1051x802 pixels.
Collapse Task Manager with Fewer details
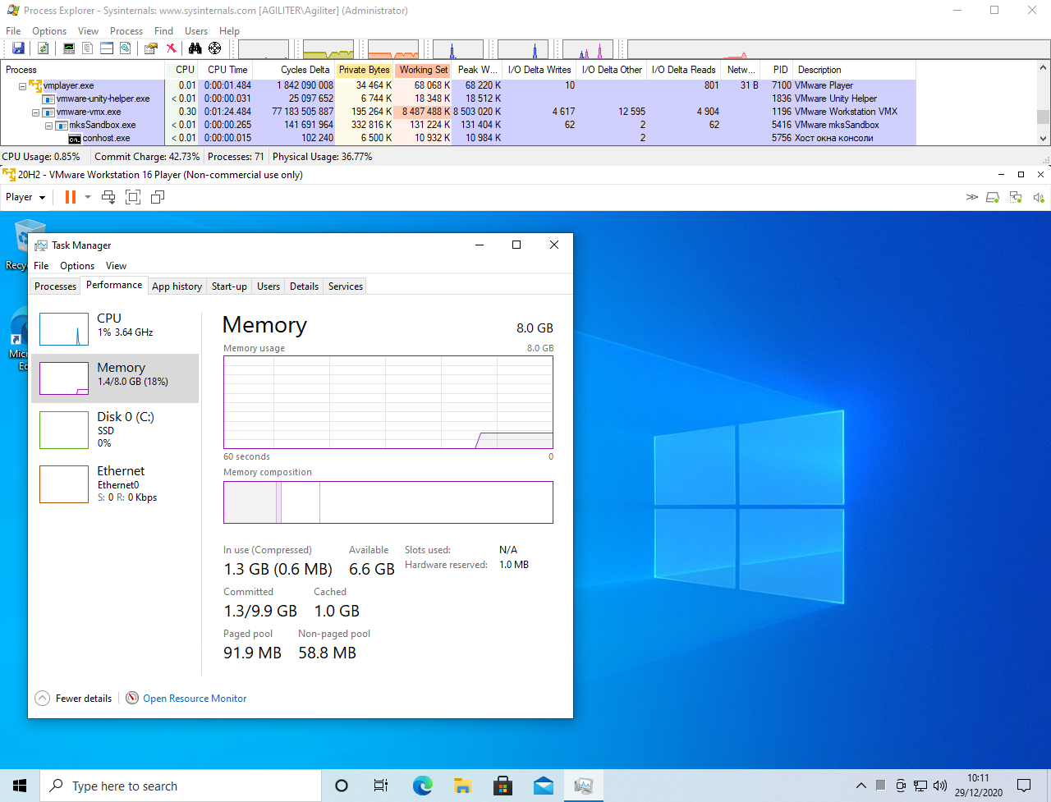click(74, 698)
